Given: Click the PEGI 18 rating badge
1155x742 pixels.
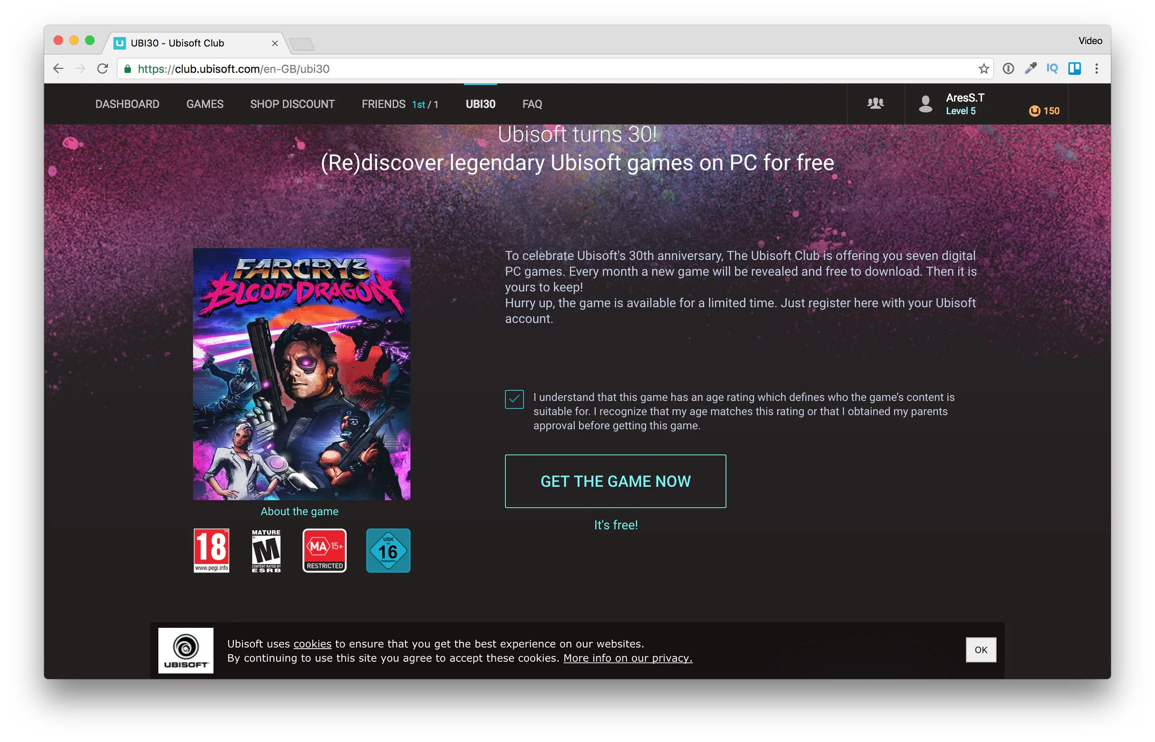Looking at the screenshot, I should coord(212,550).
